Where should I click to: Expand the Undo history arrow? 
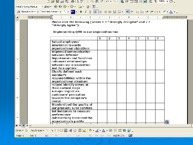tap(111, 2)
